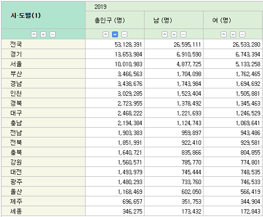Reset sorting on 시·도별 column
This screenshot has width=263, height=217.
point(53,34)
